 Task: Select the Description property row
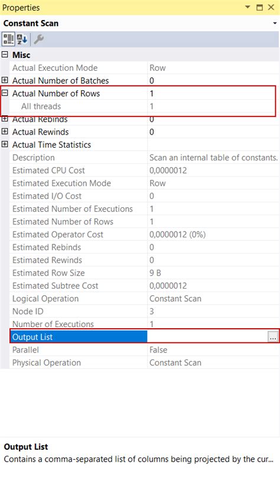[144, 158]
